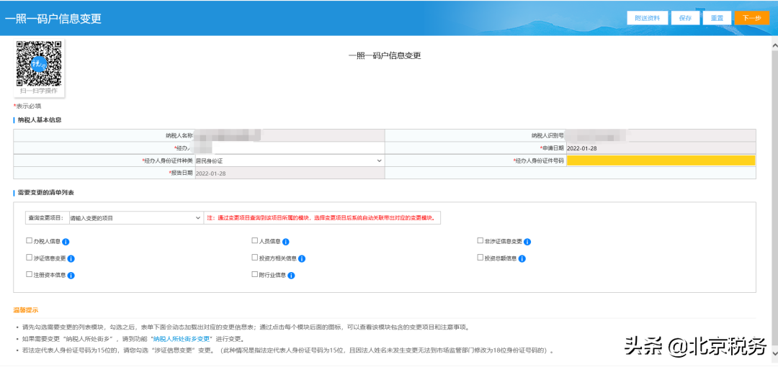Open the 纳税人所处街乡变更 link
778x367 pixels.
(x=182, y=339)
